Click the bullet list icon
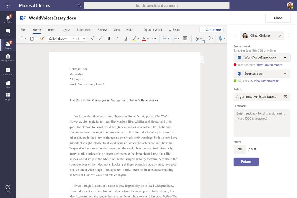Screen dimensions: 297x198 click(165, 38)
